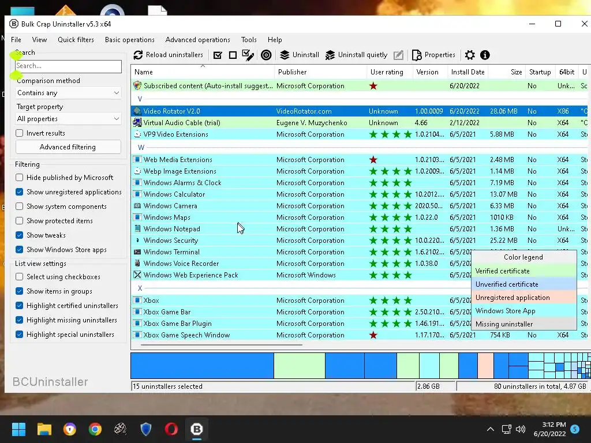The image size is (591, 443).
Task: Show hidden tray icons chevron
Action: (491, 429)
